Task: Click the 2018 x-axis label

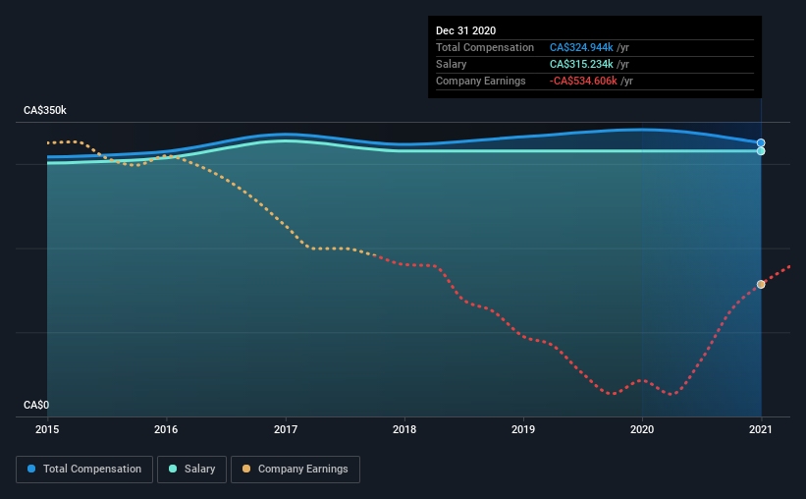Action: pos(404,429)
